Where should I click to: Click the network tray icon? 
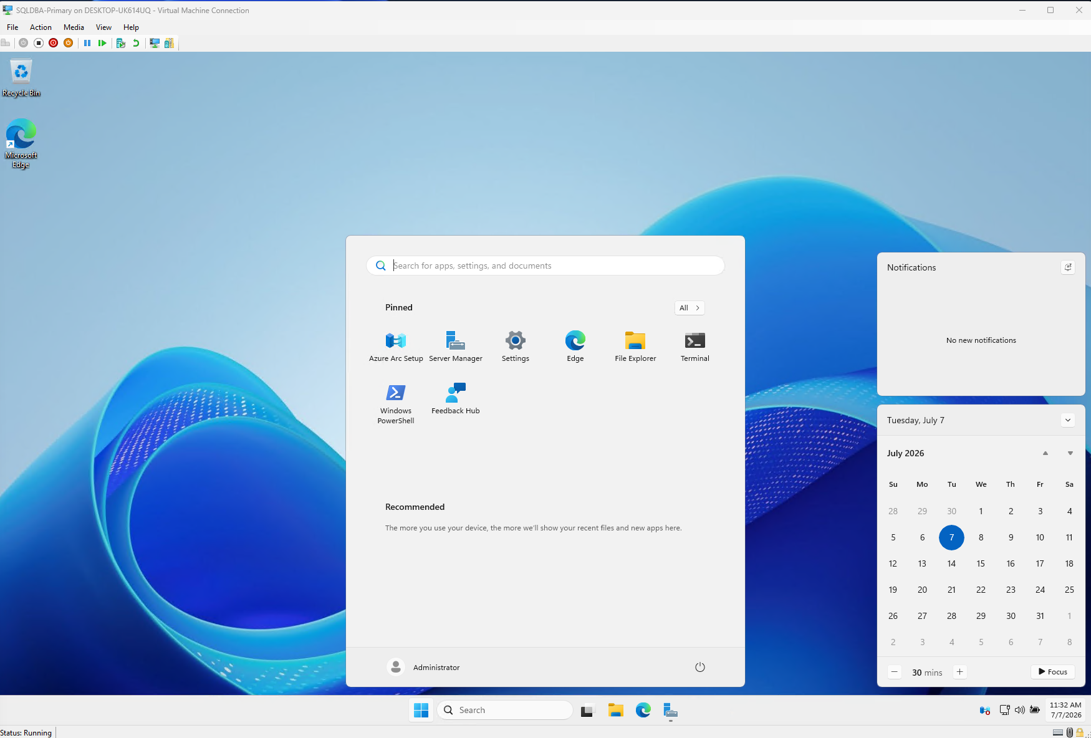click(1004, 710)
